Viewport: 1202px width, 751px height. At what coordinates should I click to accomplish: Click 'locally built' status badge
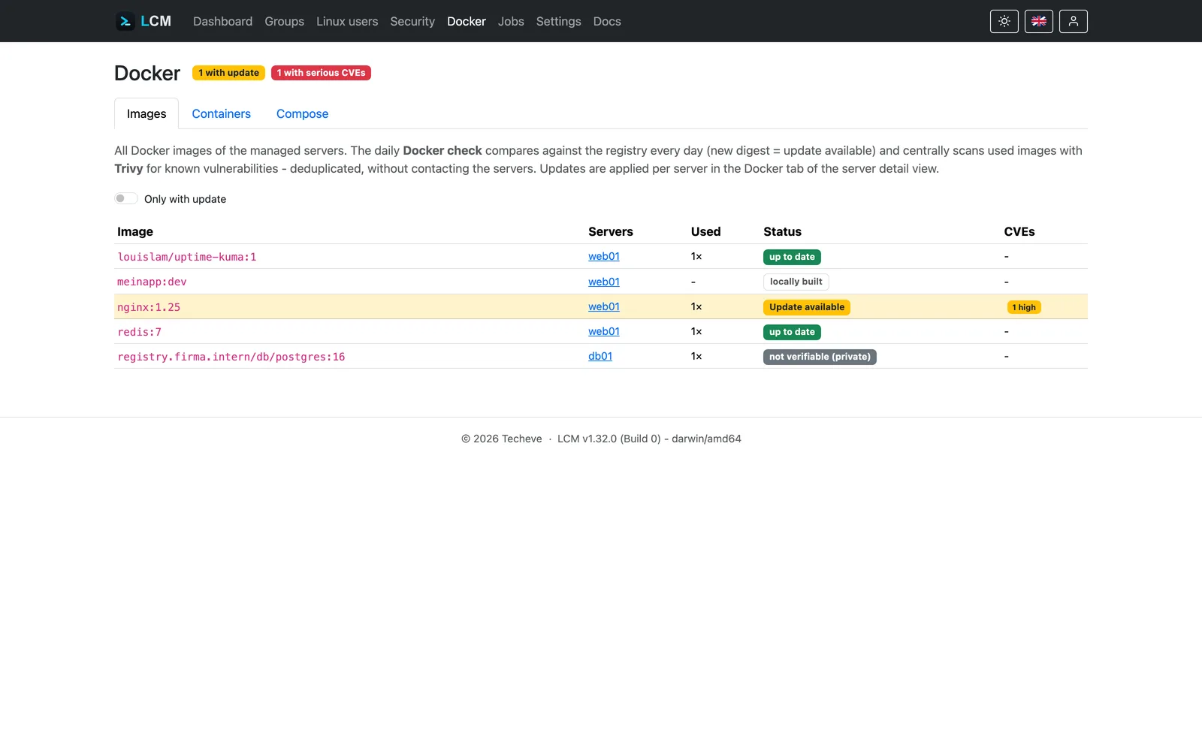pyautogui.click(x=796, y=282)
